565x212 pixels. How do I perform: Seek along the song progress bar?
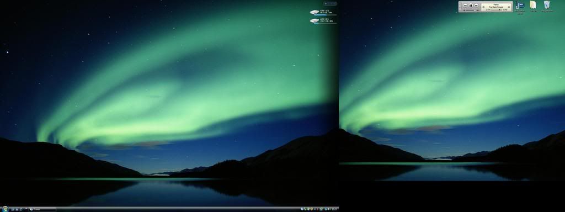click(496, 10)
